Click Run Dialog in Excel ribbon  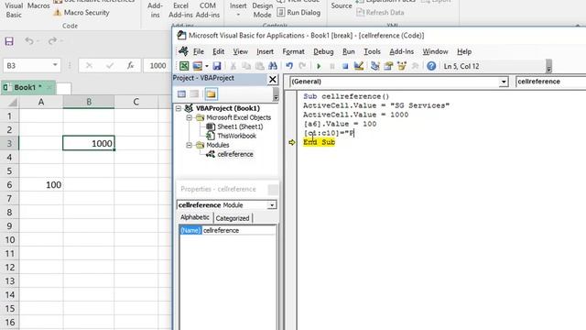click(x=299, y=12)
